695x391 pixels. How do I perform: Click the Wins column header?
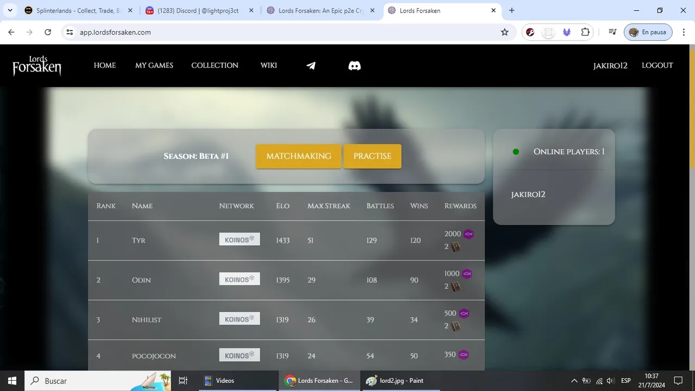(x=419, y=206)
